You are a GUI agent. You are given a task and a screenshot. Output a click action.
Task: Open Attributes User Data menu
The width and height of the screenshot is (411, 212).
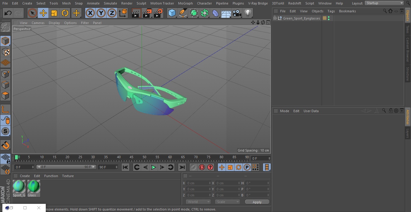pyautogui.click(x=311, y=111)
